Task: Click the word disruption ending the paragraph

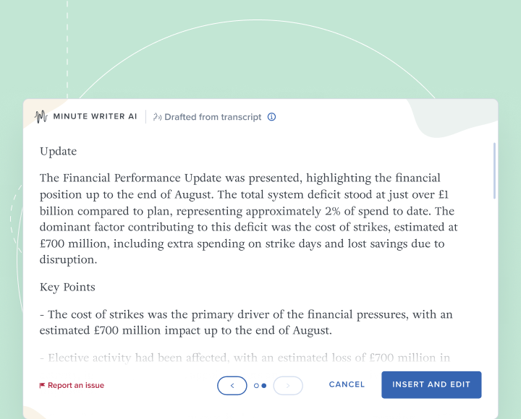Action: pyautogui.click(x=68, y=259)
